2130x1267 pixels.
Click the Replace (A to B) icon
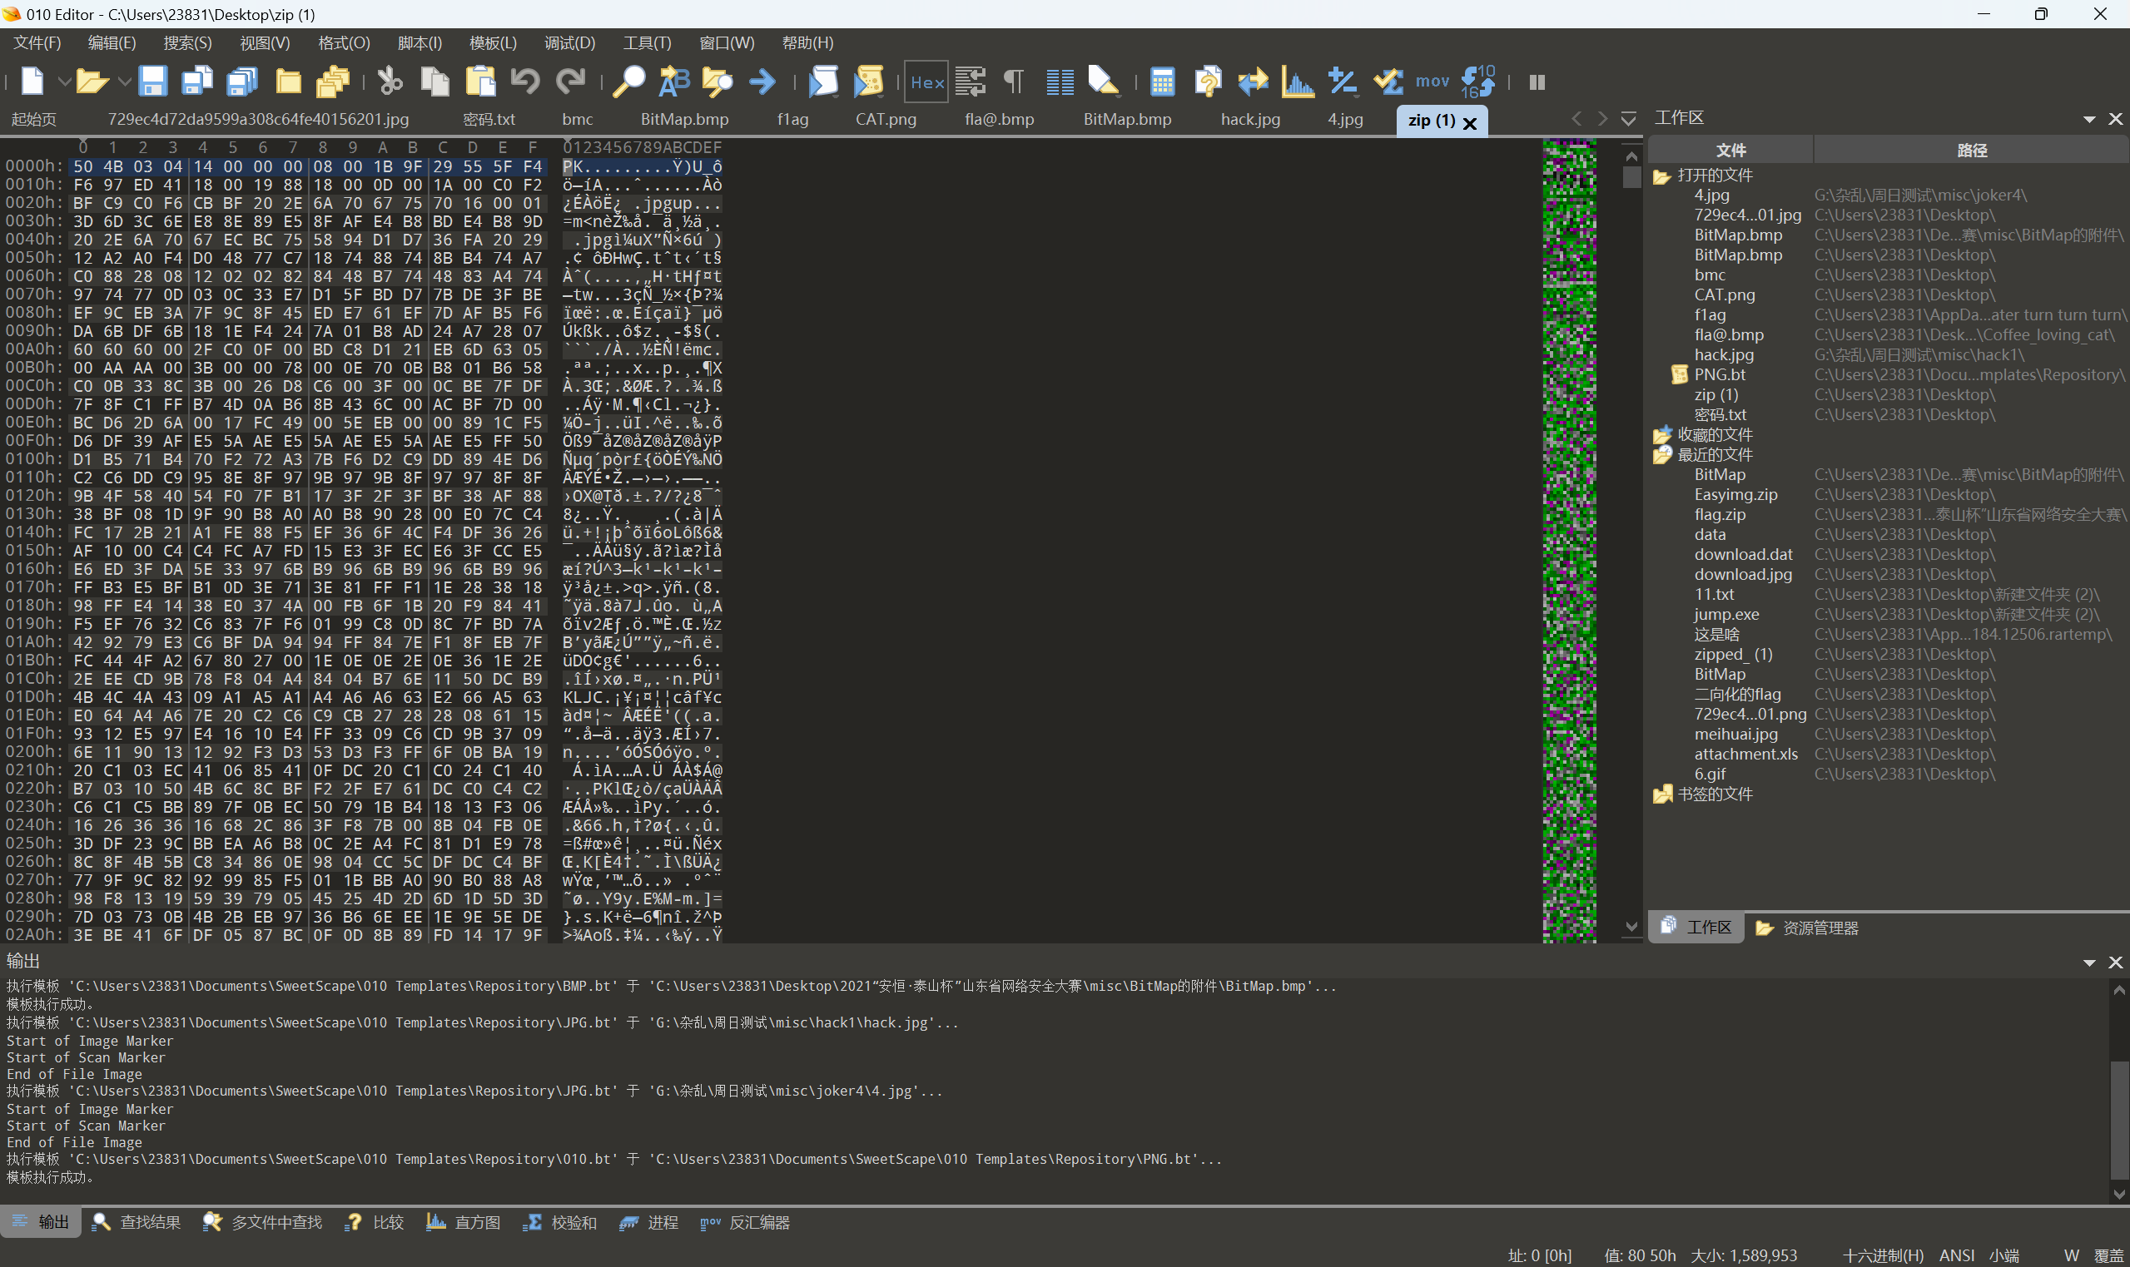[674, 82]
